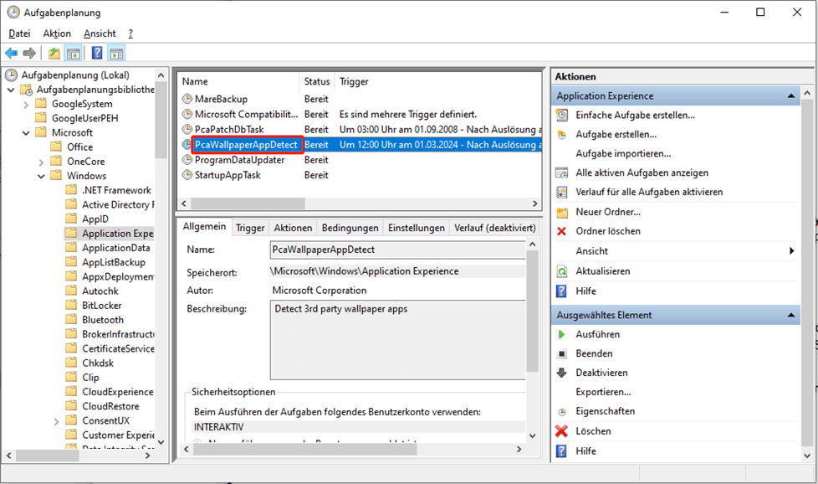The image size is (818, 484).
Task: Switch to the Bedingungen tab
Action: point(350,228)
